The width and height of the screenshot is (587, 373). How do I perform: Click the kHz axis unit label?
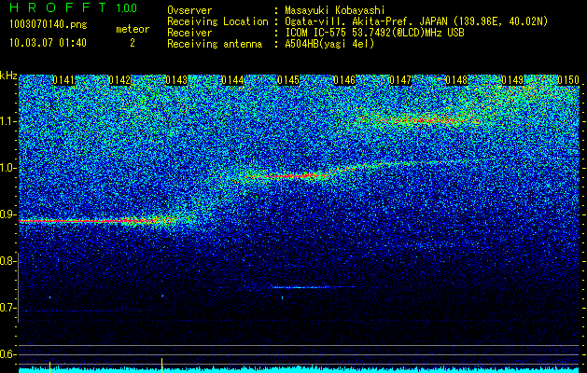pyautogui.click(x=8, y=76)
